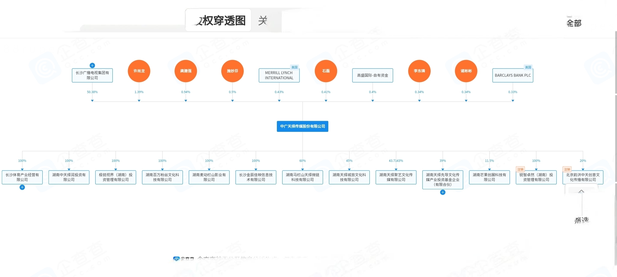Expand 长沙广播电视集团有限公司 plus icon
The width and height of the screenshot is (617, 277).
[92, 65]
